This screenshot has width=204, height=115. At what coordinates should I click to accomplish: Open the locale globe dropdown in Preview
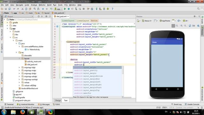(179, 21)
